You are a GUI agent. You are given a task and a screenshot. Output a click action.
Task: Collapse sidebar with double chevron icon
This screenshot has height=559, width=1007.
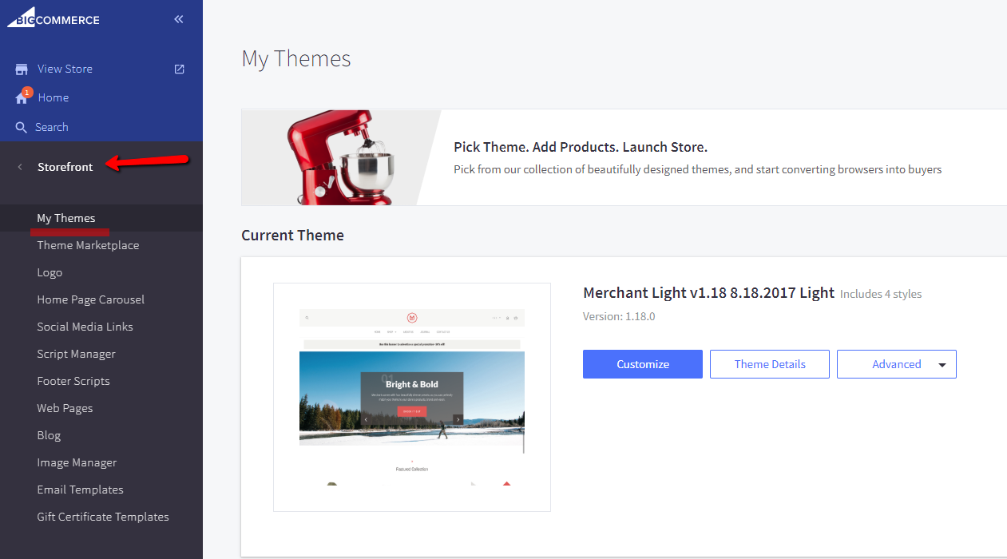click(179, 19)
